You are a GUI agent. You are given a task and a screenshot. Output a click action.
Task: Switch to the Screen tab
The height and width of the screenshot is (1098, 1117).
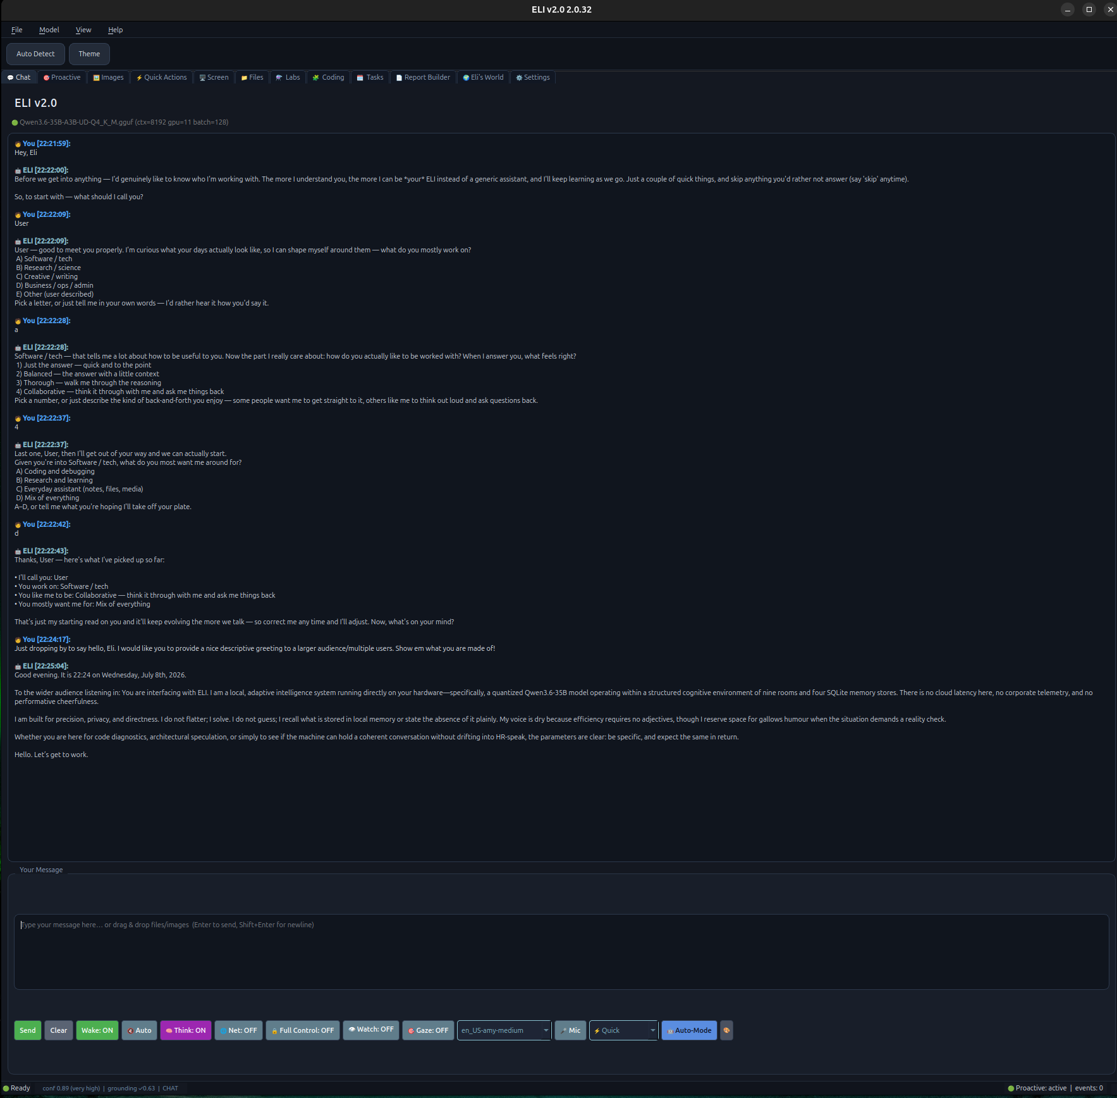[214, 77]
